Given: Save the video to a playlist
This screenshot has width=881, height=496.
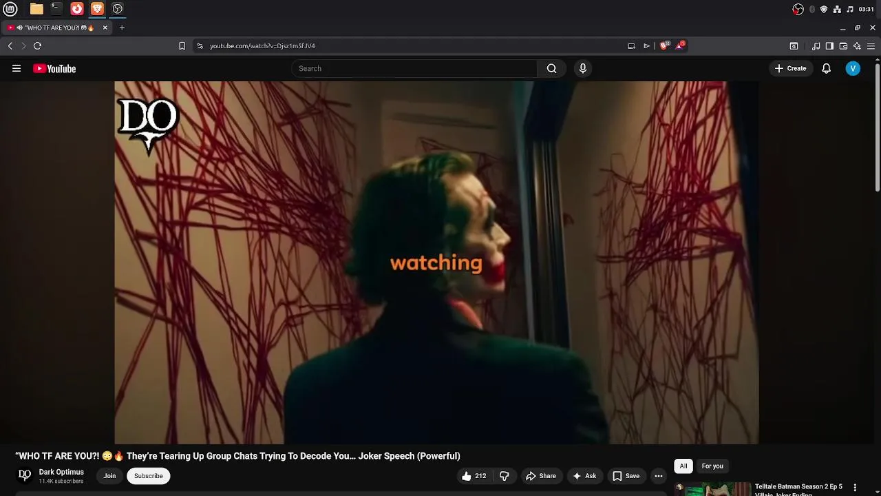Looking at the screenshot, I should 626,476.
